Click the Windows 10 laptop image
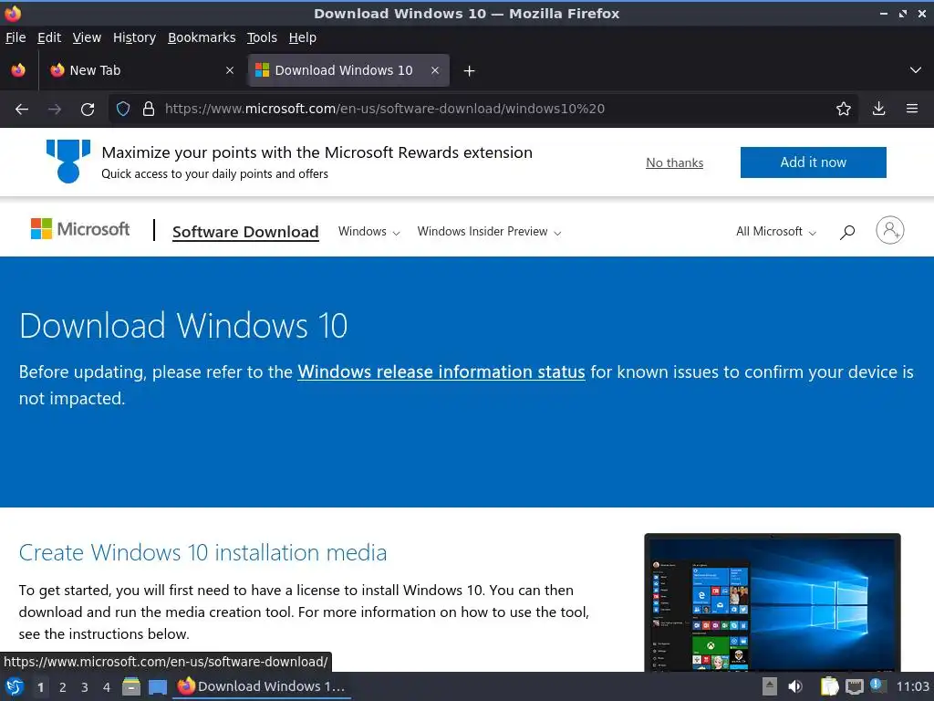Screen dimensions: 934x701 (773, 602)
